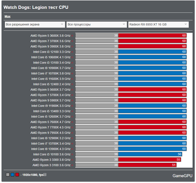Open the all processors dropdown
Screen dimensions: 196x183
tap(97, 25)
